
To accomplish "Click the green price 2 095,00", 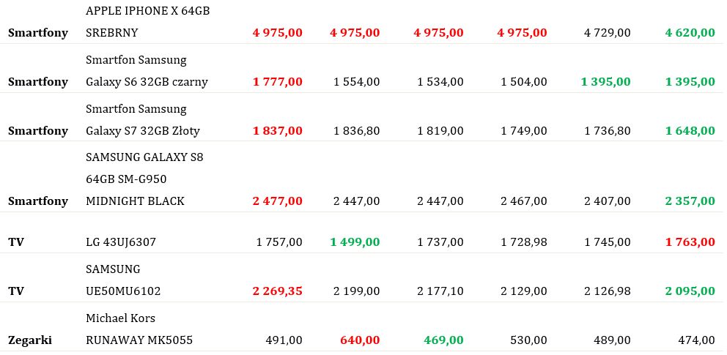I will click(x=690, y=291).
